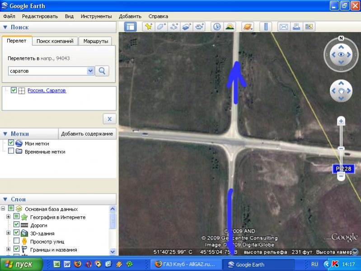This screenshot has width=361, height=271.
Task: Click Добавить содержание button
Action: (x=87, y=134)
